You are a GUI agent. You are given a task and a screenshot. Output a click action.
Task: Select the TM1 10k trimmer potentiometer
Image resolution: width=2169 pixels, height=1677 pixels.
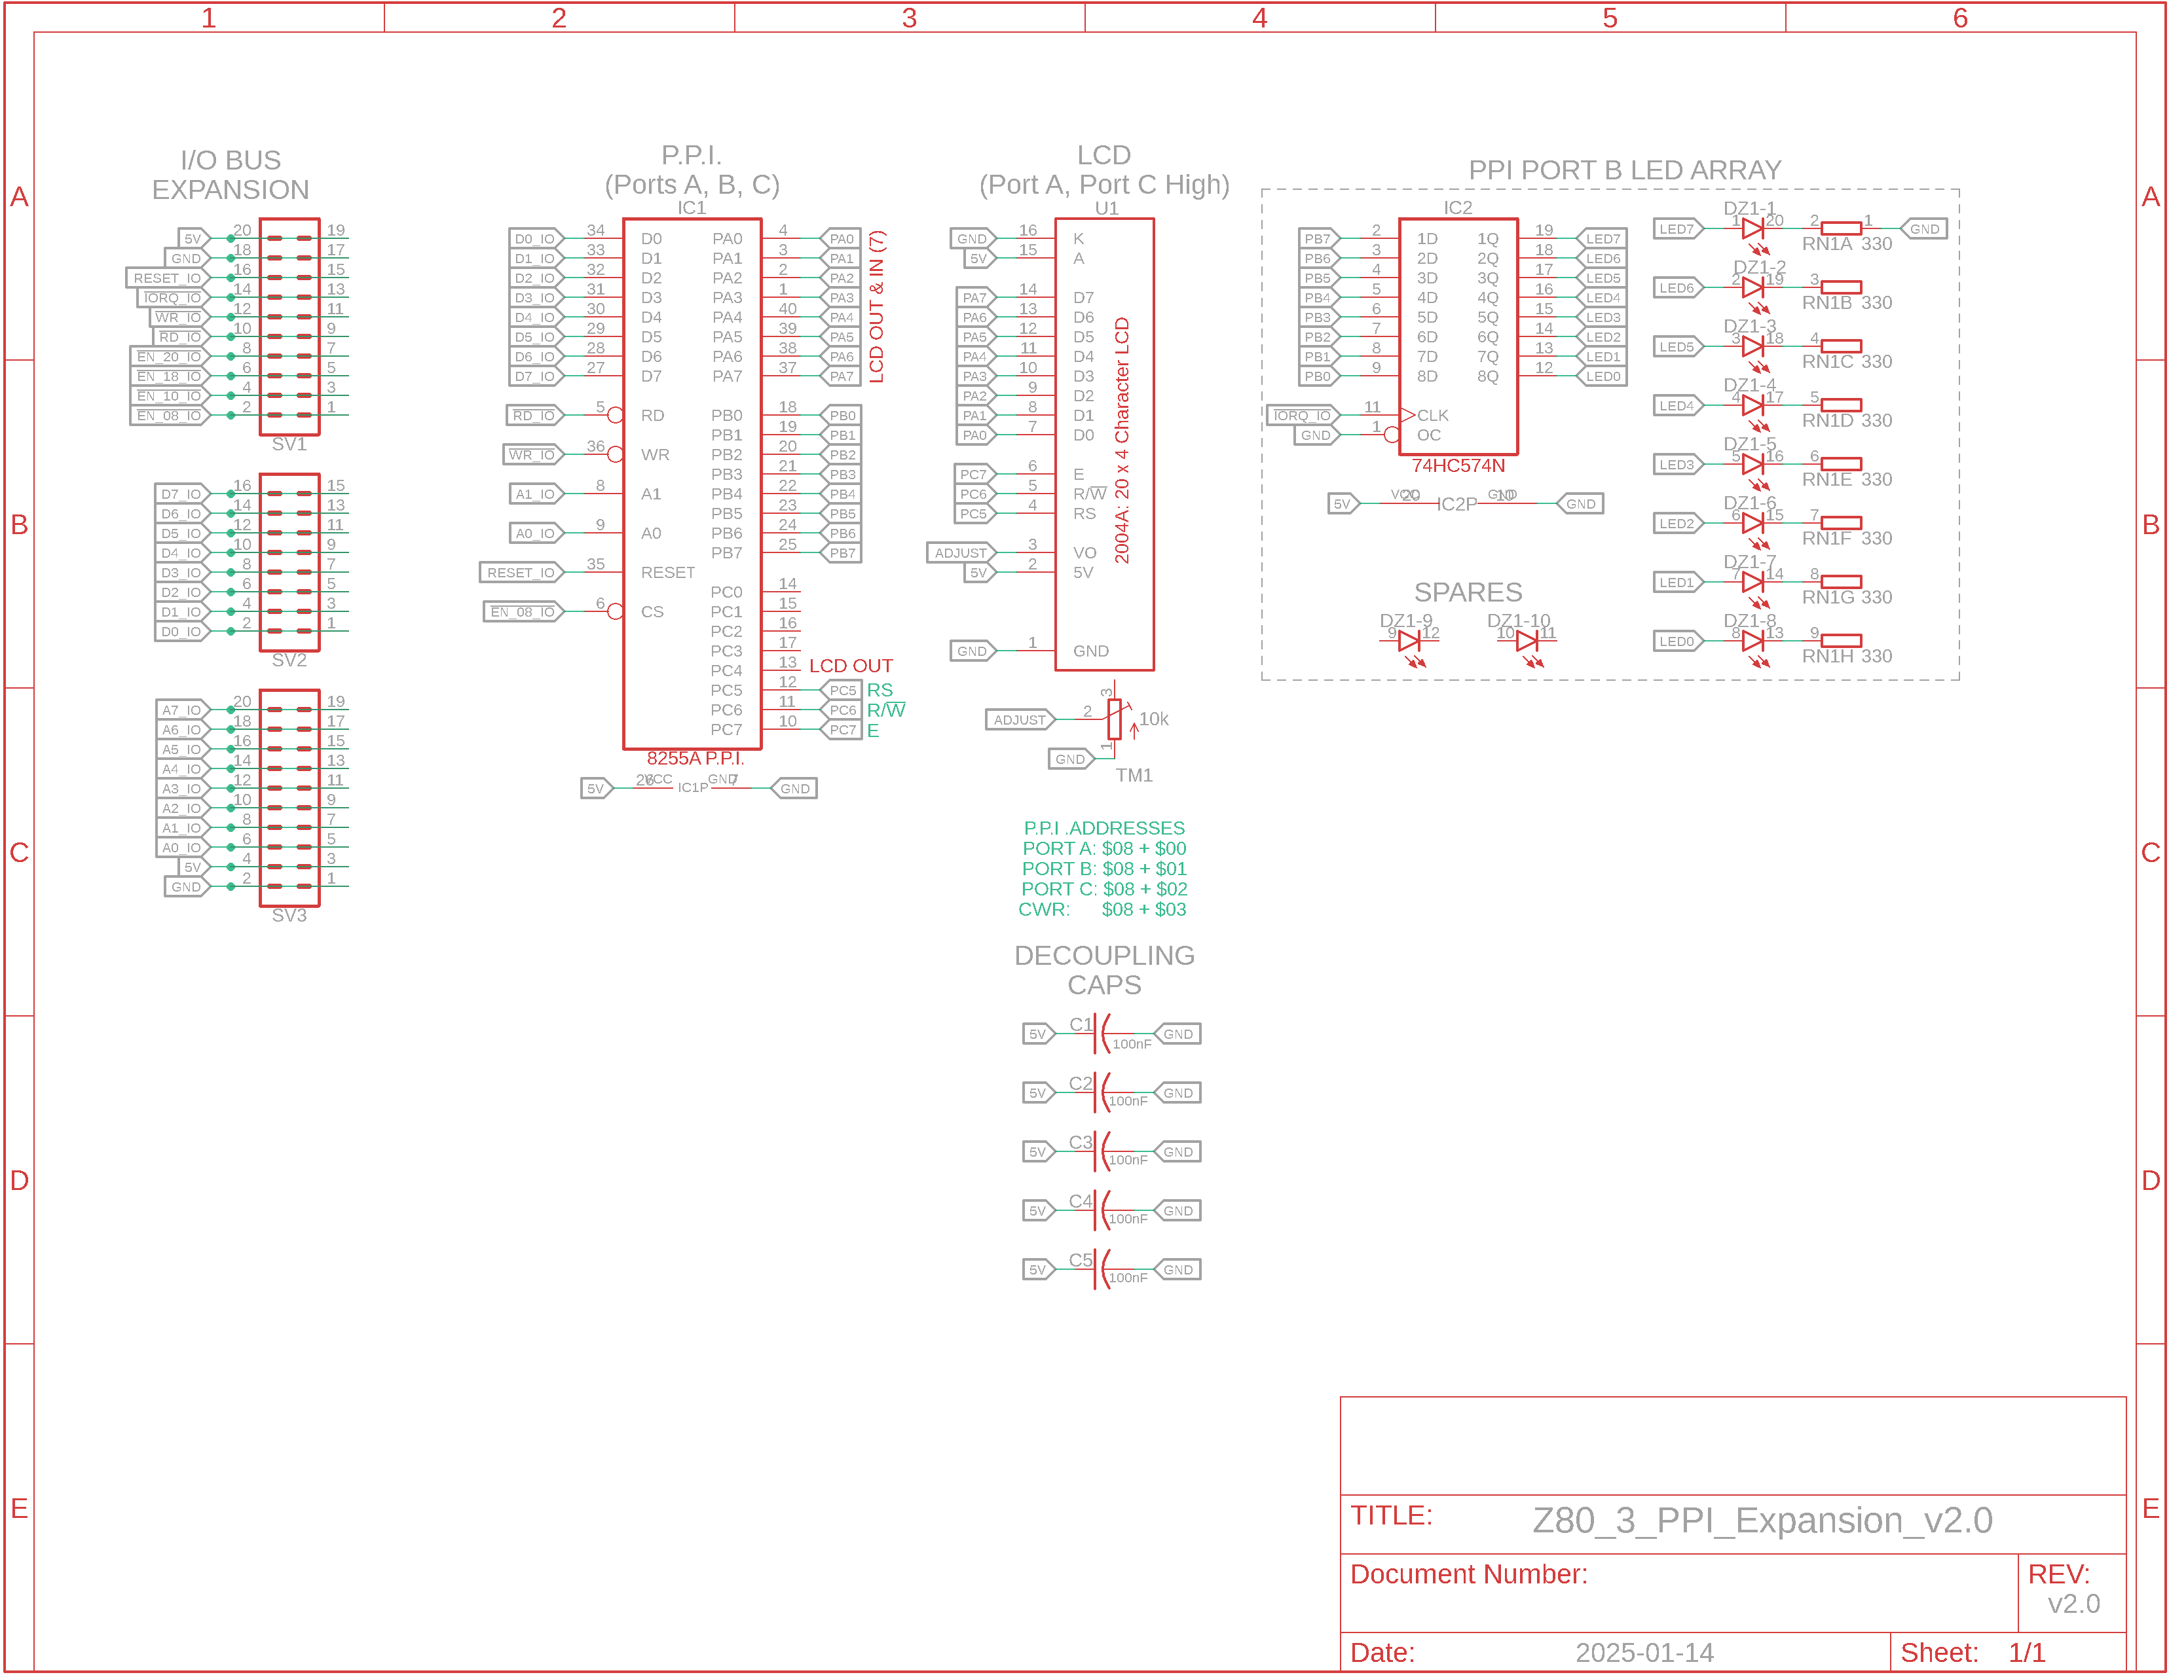[1114, 719]
